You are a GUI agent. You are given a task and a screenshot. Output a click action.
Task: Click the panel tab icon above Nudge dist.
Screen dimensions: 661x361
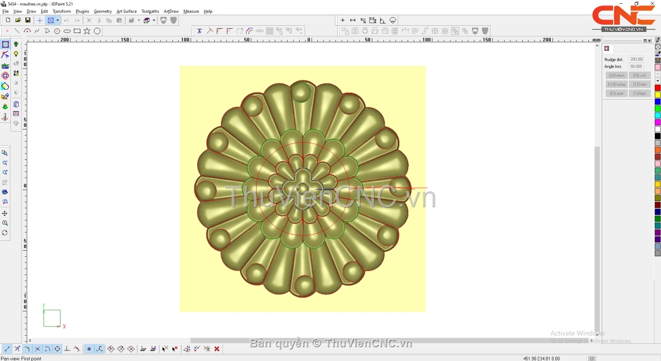coord(607,49)
